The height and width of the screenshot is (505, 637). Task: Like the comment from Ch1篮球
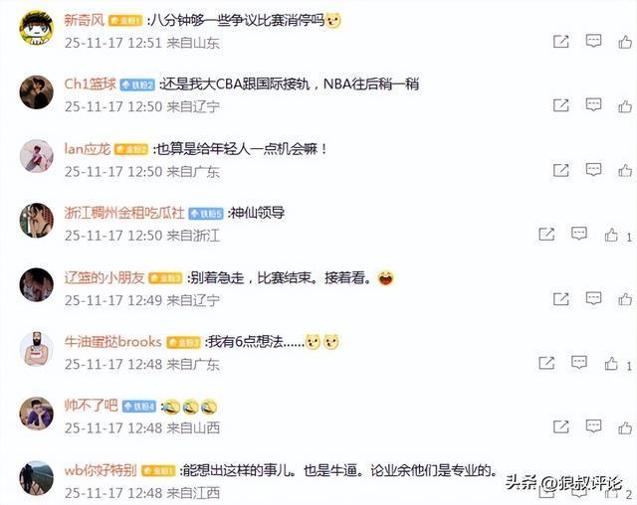pyautogui.click(x=625, y=106)
